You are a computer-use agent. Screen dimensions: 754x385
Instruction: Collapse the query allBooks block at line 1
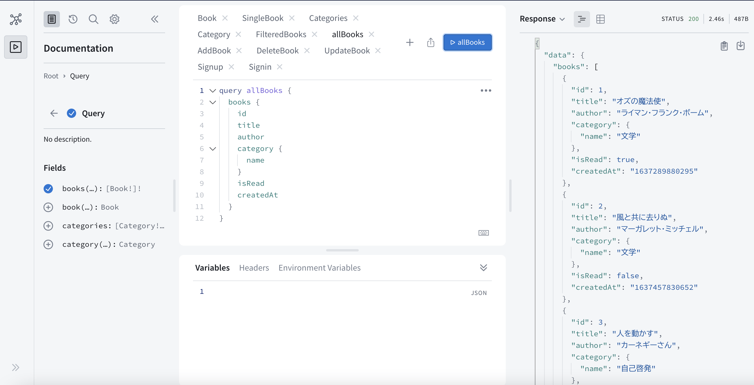pos(213,91)
